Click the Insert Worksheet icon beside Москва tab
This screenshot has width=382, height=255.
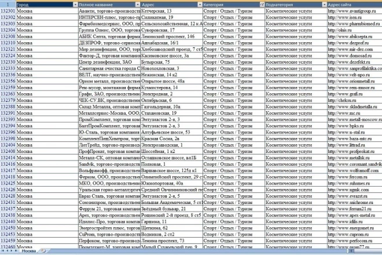[43, 250]
